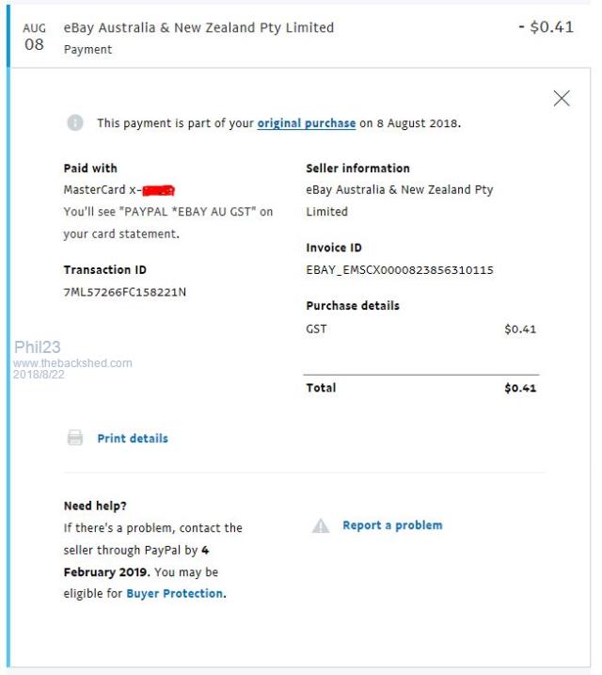The width and height of the screenshot is (602, 675).
Task: Select the Transaction ID 7ML57266FC158221N
Action: pyautogui.click(x=125, y=292)
